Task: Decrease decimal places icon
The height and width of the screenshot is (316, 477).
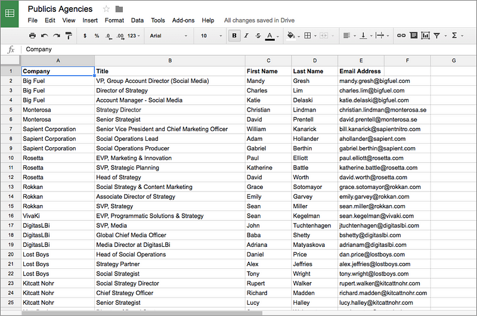Action: coord(109,36)
